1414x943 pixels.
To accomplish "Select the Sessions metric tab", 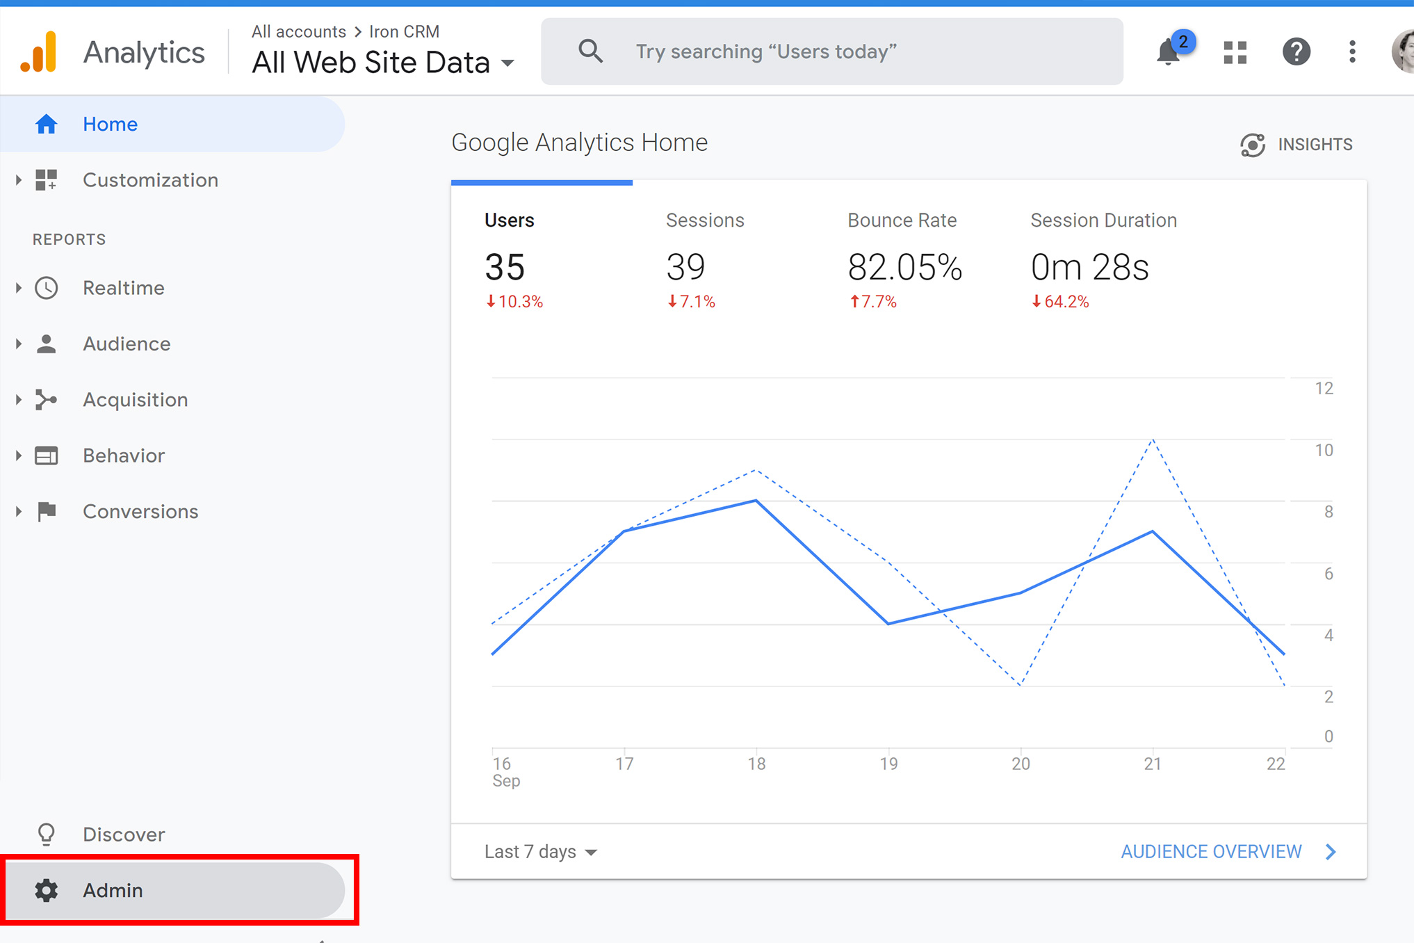I will (723, 261).
